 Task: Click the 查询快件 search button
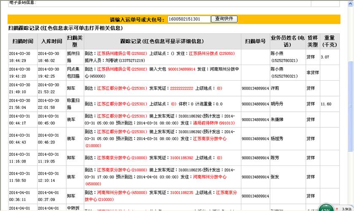[224, 19]
